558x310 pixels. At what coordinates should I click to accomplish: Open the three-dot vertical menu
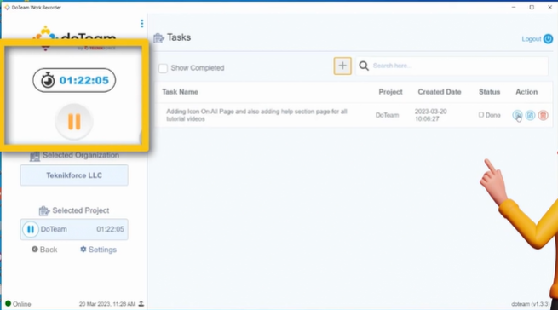tap(142, 24)
